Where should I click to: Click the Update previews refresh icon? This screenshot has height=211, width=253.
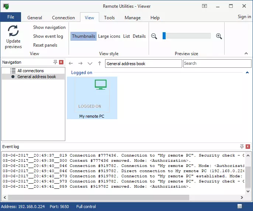(x=13, y=31)
